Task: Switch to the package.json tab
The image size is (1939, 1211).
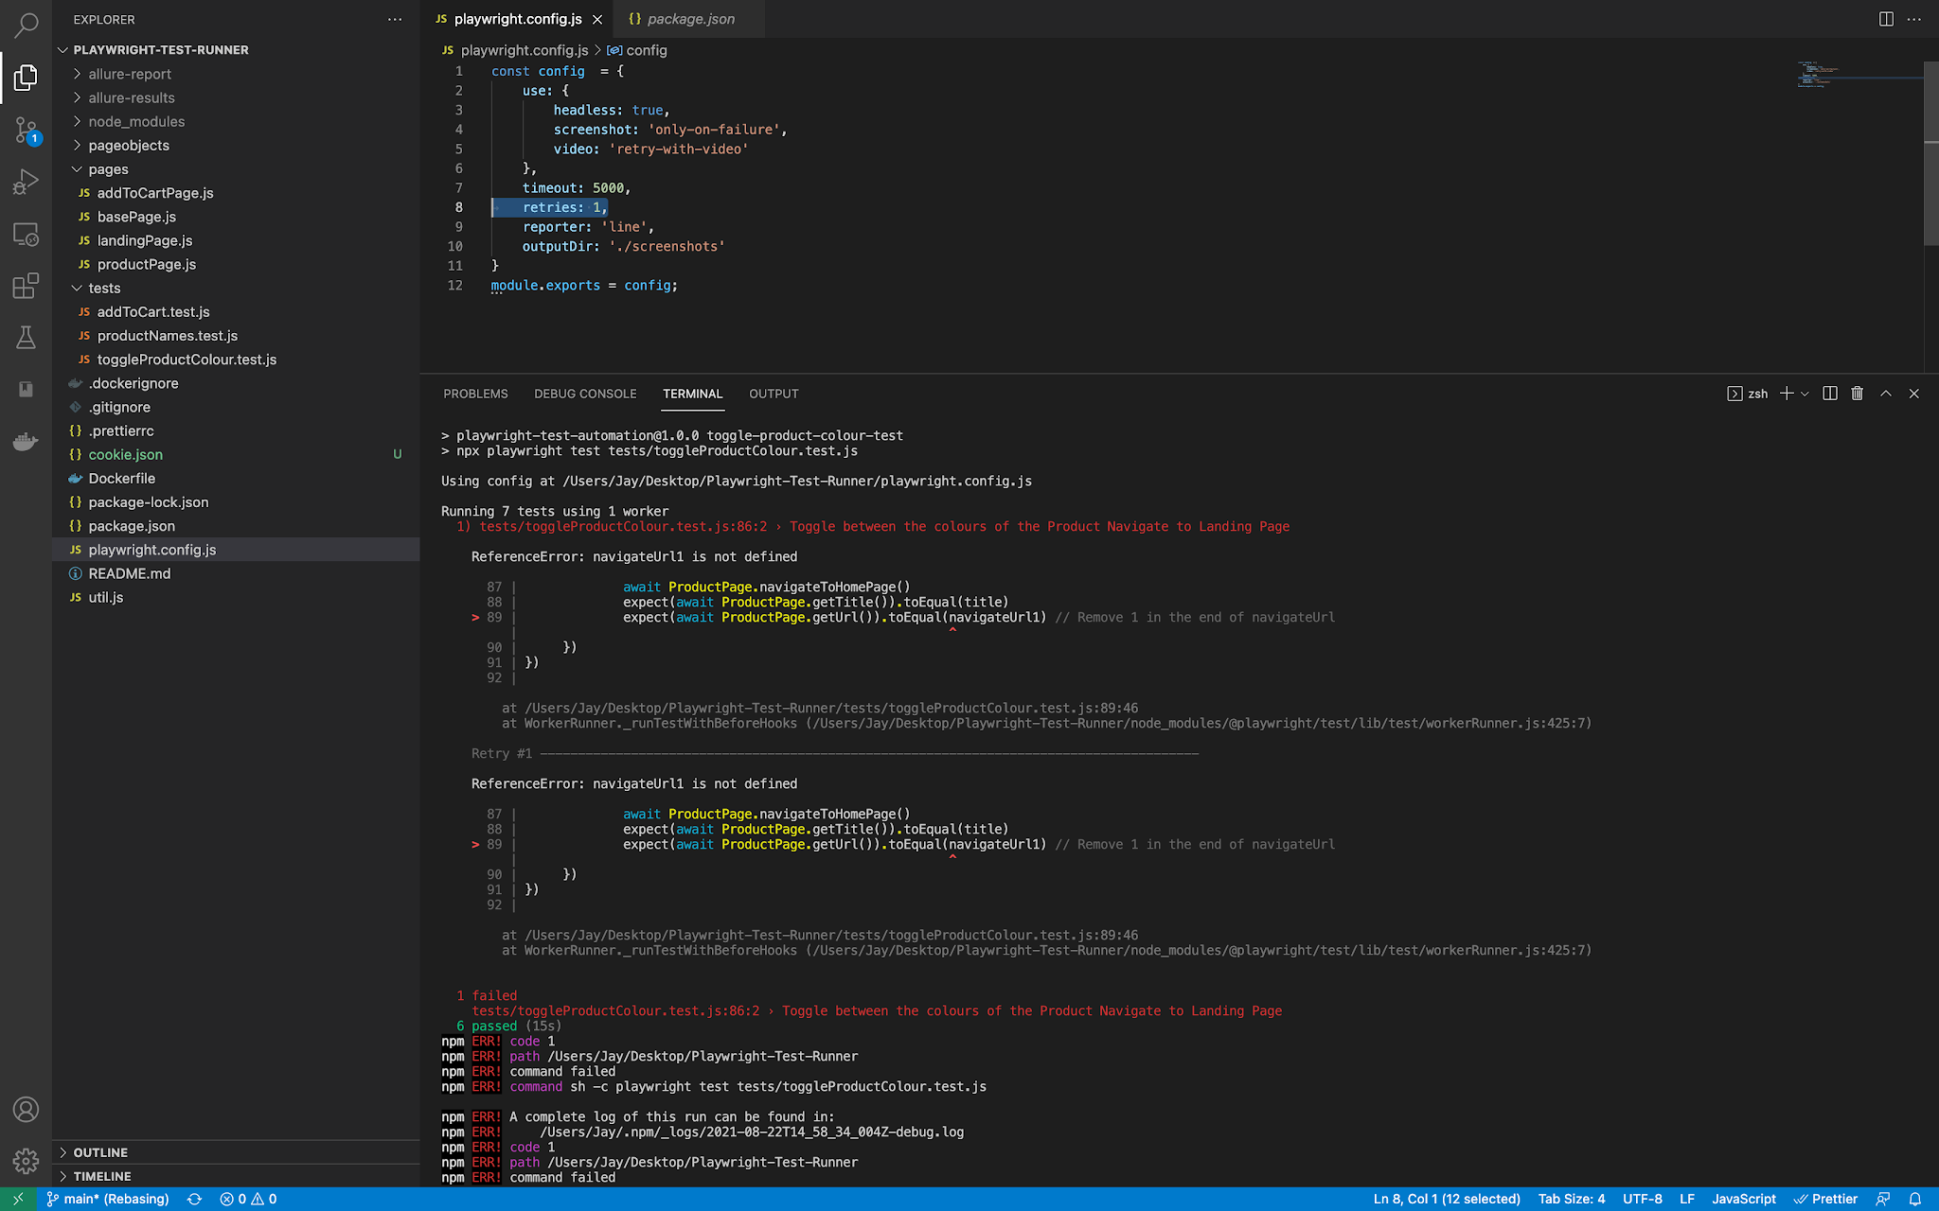Action: (688, 18)
